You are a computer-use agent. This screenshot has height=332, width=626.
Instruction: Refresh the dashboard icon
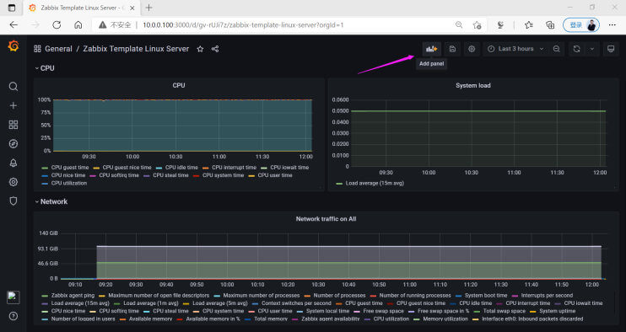(576, 49)
